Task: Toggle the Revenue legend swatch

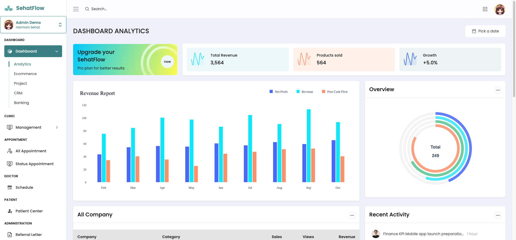Action: click(298, 91)
